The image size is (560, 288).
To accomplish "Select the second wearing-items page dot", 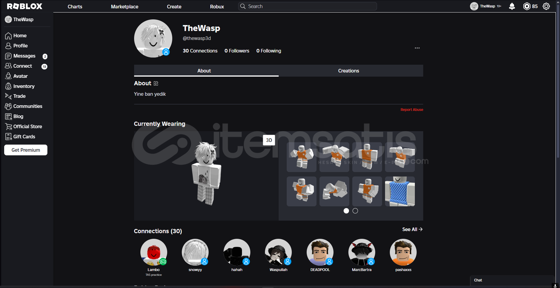I will click(x=355, y=211).
